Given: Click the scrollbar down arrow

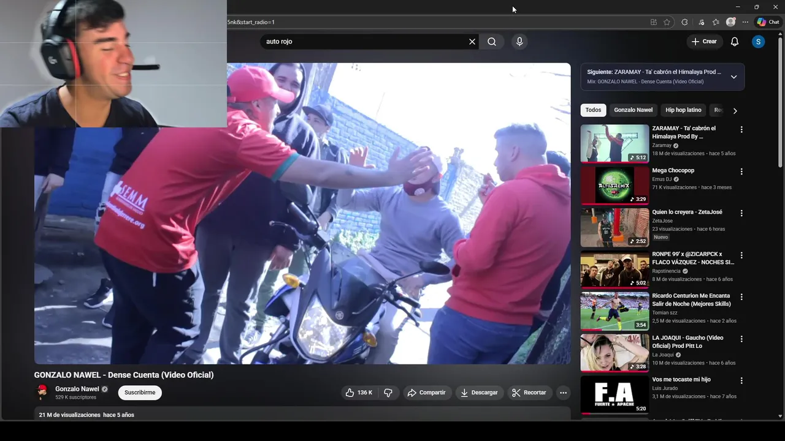Looking at the screenshot, I should coord(780,417).
